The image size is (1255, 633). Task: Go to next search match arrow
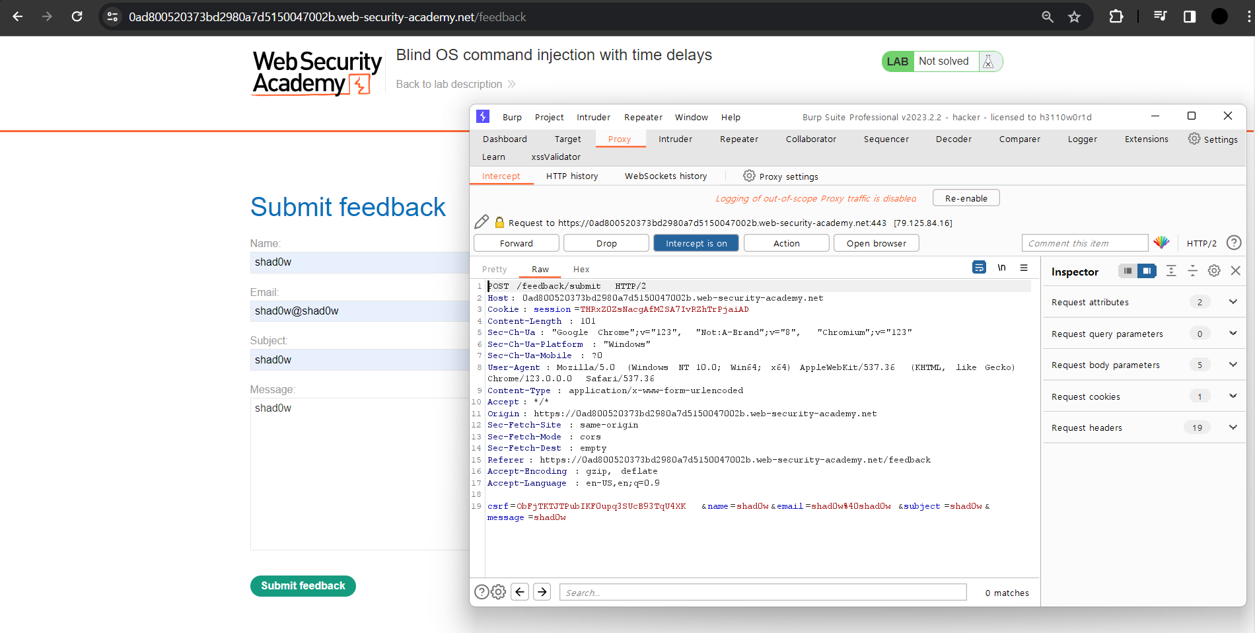point(542,591)
